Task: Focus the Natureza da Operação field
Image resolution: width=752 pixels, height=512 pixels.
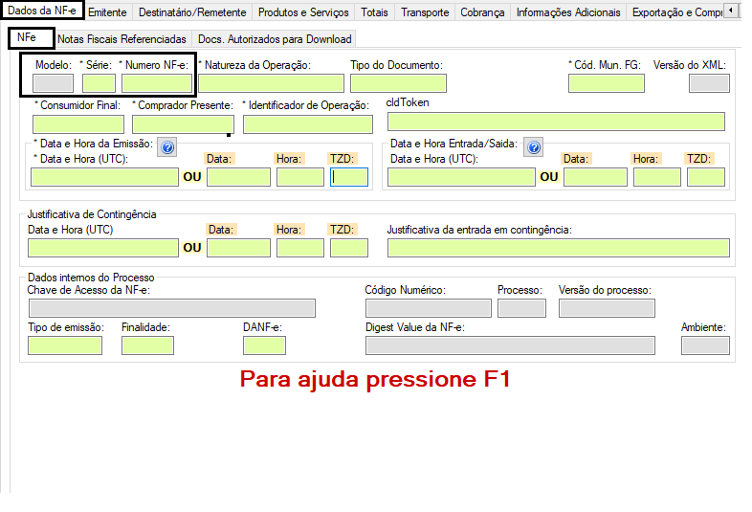Action: [271, 83]
